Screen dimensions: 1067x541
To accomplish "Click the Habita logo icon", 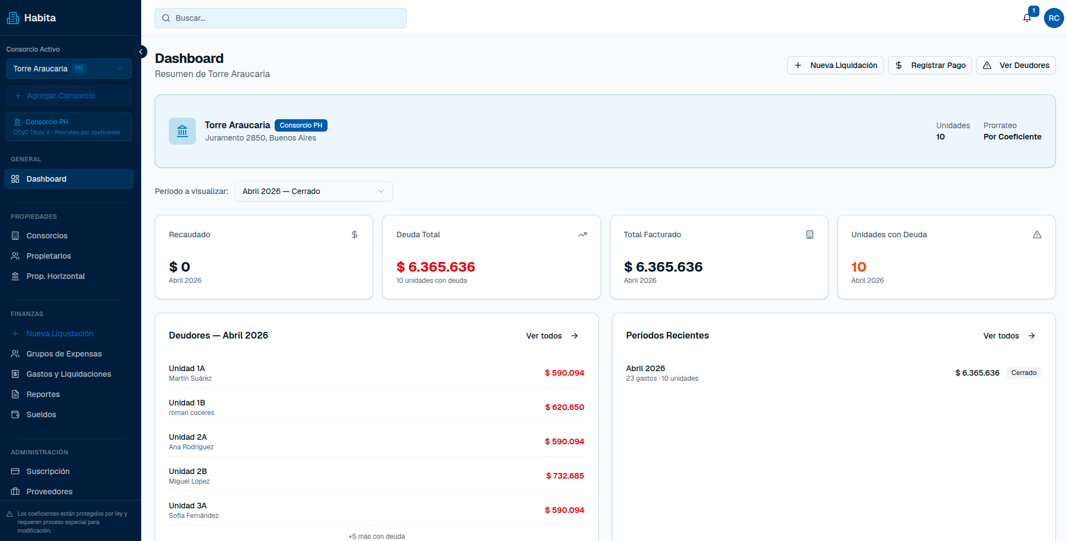I will 13,18.
